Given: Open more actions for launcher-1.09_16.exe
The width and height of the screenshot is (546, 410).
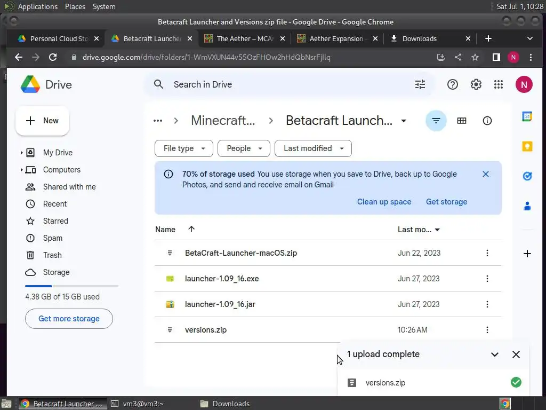Looking at the screenshot, I should pos(487,279).
